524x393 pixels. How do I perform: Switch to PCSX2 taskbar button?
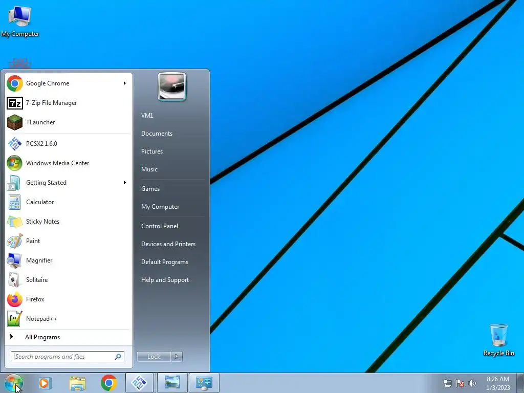[140, 383]
